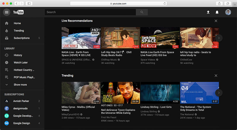The image size is (237, 130).
Task: Go forward with Safari forward arrow
Action: pos(22,4)
